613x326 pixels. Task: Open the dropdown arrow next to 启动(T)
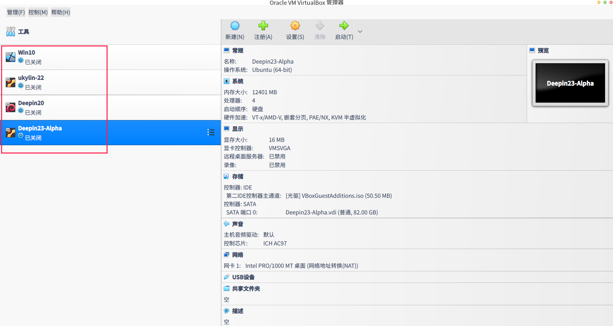[360, 31]
